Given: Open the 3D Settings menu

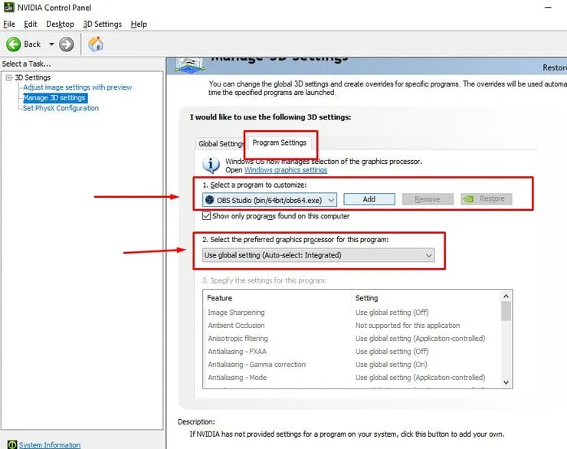Looking at the screenshot, I should point(103,25).
